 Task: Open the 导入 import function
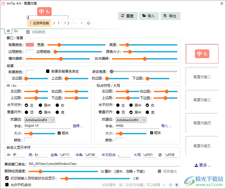(x=150, y=16)
